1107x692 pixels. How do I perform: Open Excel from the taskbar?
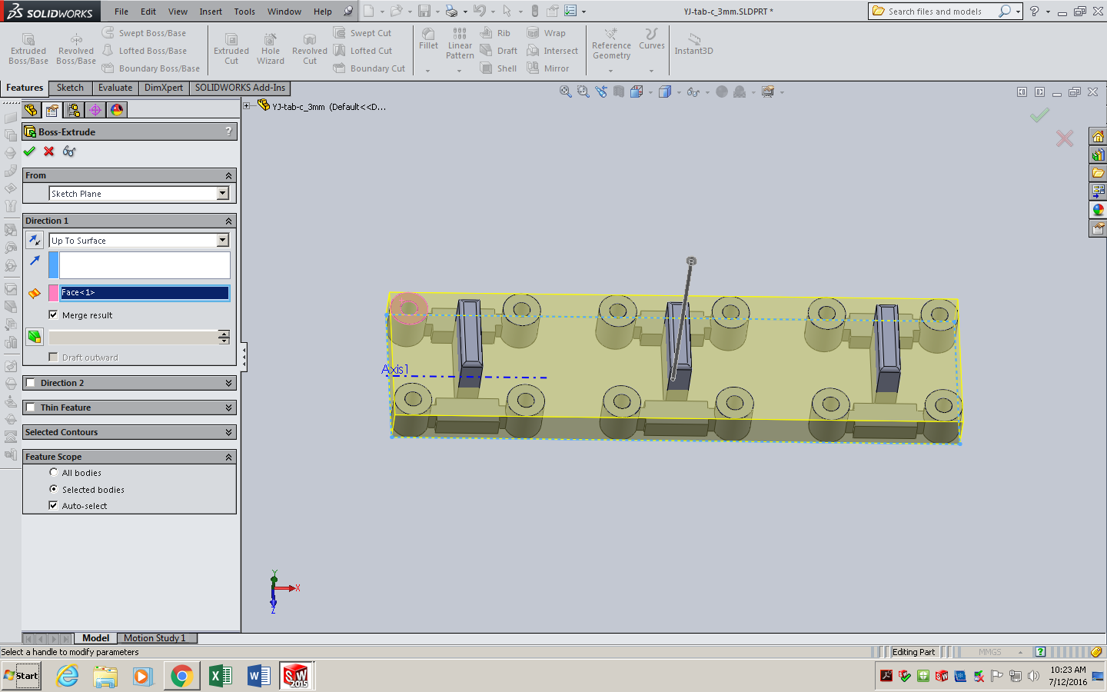click(220, 677)
